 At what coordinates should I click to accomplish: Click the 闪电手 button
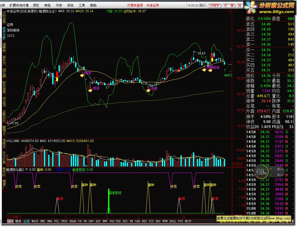214,6
